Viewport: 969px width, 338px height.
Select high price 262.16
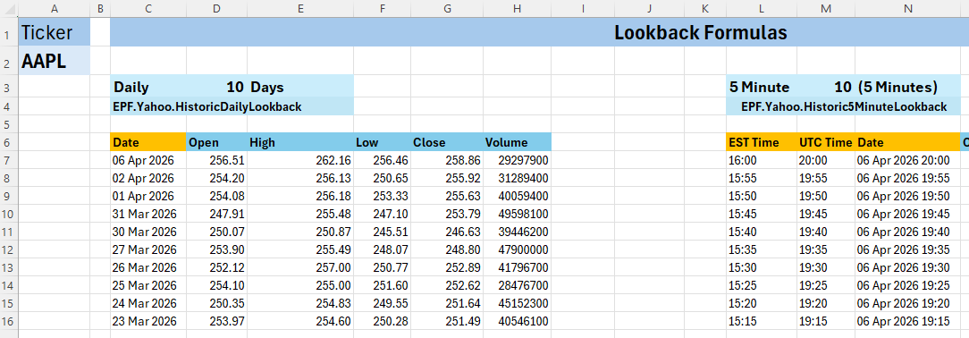300,161
